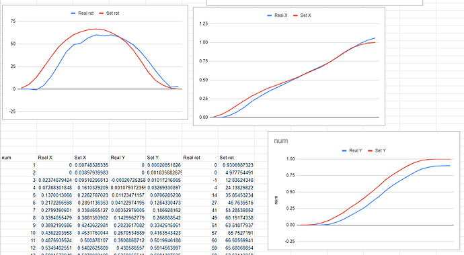Select the cell containing 0.9306987323

(237, 165)
